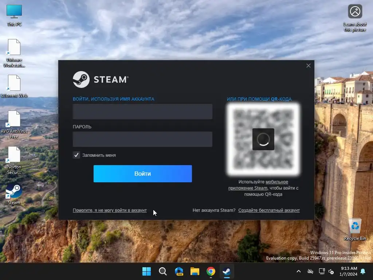Click into the account name input field
Image resolution: width=373 pixels, height=280 pixels.
pyautogui.click(x=142, y=112)
